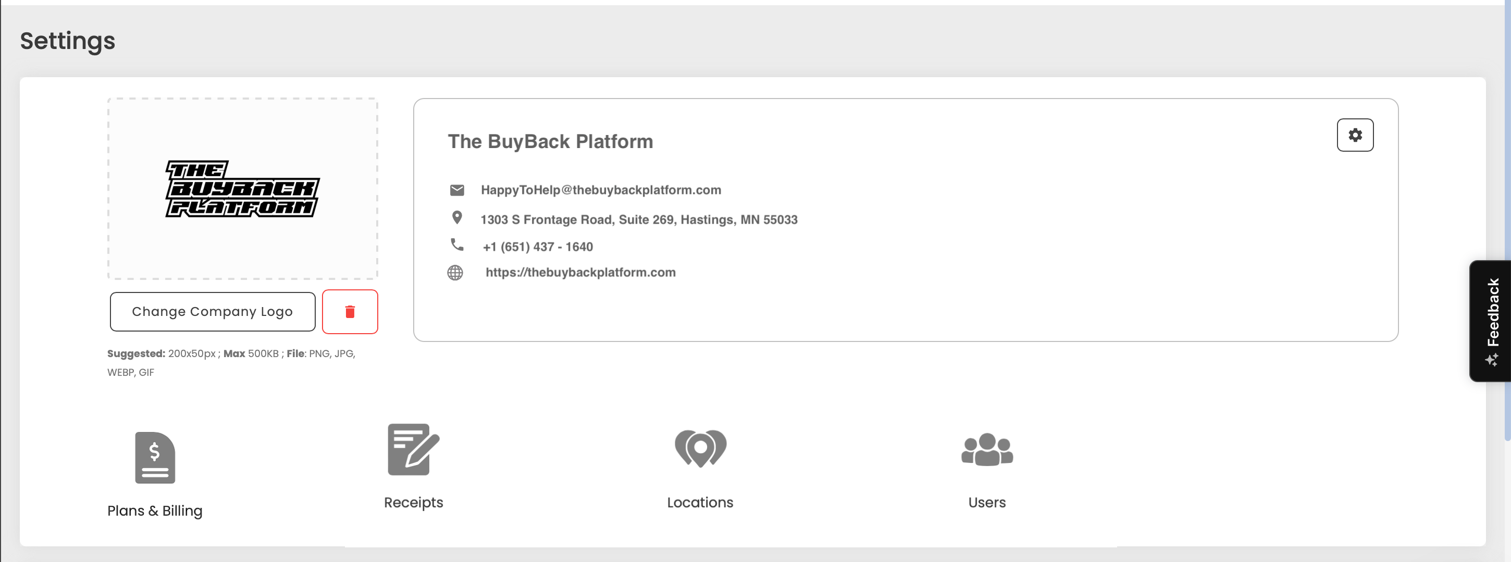Open the Feedback side tab
This screenshot has height=562, width=1511.
tap(1491, 321)
